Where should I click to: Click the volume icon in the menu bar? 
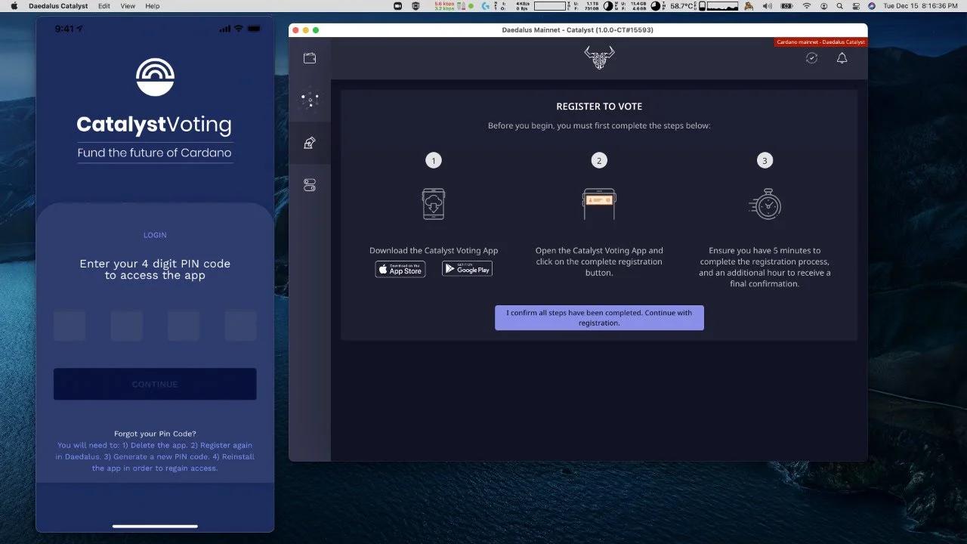point(765,6)
